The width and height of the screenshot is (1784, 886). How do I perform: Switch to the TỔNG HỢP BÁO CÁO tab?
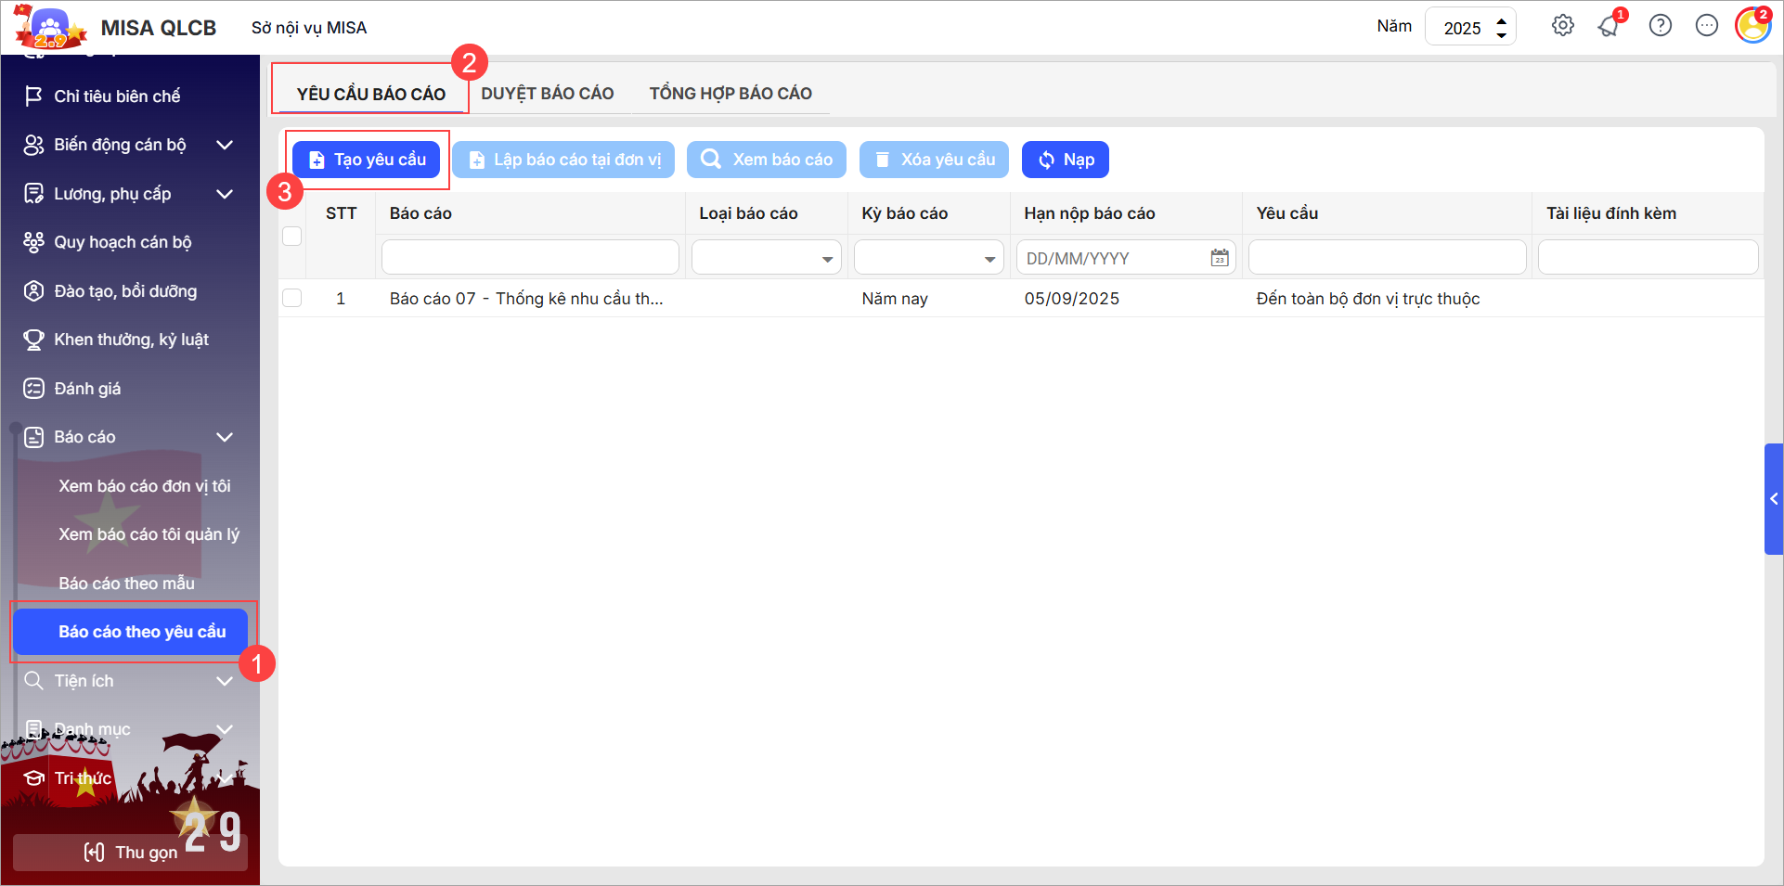[730, 94]
